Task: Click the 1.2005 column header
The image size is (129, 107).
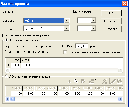Action: pos(17,88)
